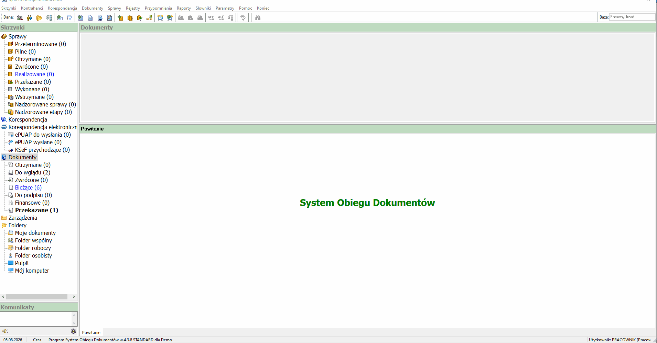Click the stacked windows toolbar icon
The width and height of the screenshot is (657, 343).
pyautogui.click(x=69, y=18)
